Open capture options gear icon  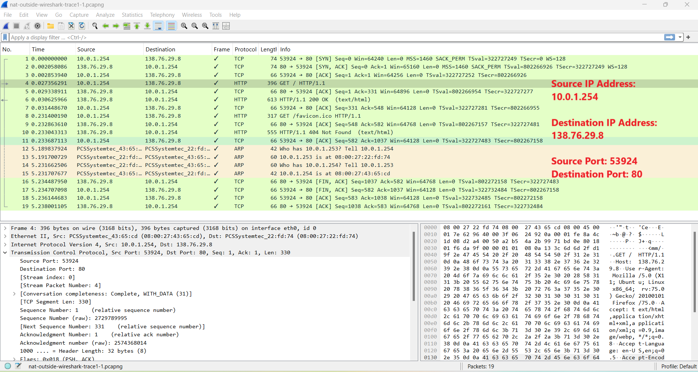[37, 26]
